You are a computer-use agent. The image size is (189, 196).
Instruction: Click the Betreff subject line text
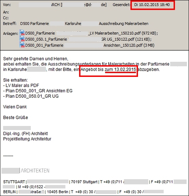pos(84,23)
